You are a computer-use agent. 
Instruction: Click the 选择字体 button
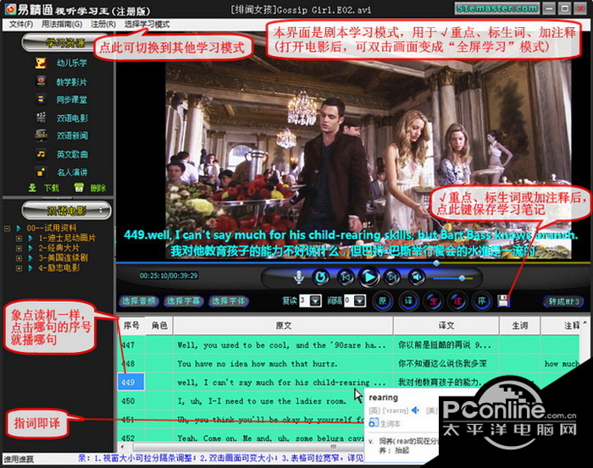pyautogui.click(x=228, y=301)
